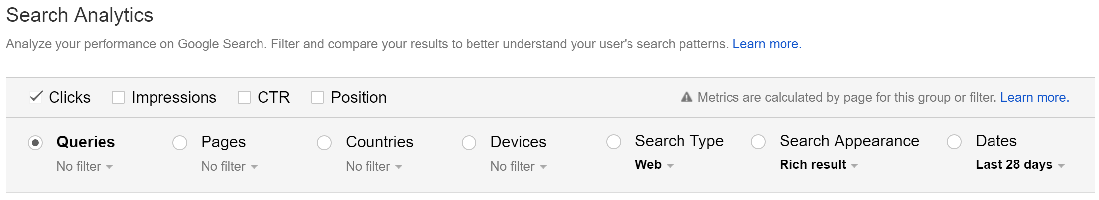The image size is (1099, 200).
Task: Select the Countries radio button
Action: [324, 143]
